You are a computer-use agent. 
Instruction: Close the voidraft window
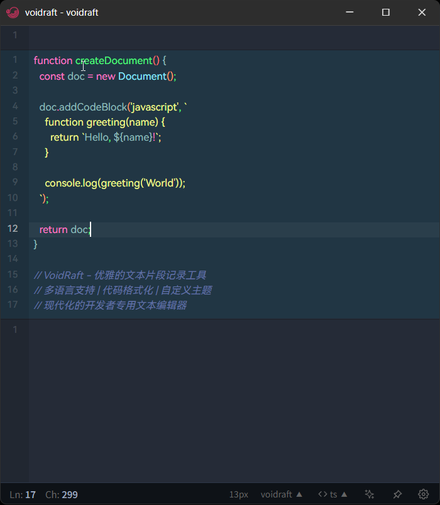pyautogui.click(x=422, y=13)
